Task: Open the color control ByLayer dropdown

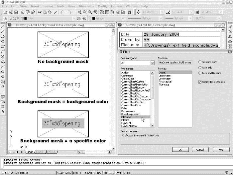Action: [123, 18]
